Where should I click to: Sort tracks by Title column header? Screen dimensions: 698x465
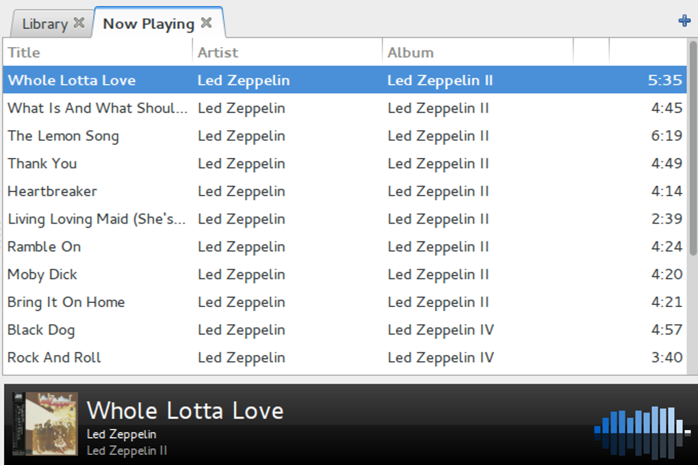(96, 52)
